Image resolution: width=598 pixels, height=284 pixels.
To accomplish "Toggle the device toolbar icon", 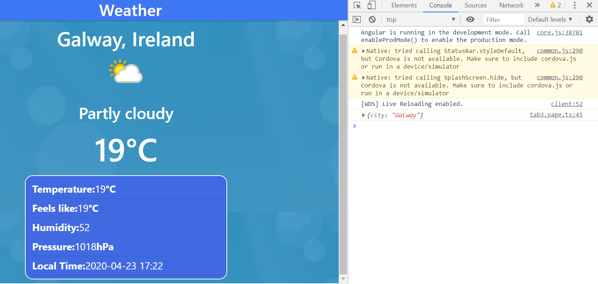I will coord(372,5).
